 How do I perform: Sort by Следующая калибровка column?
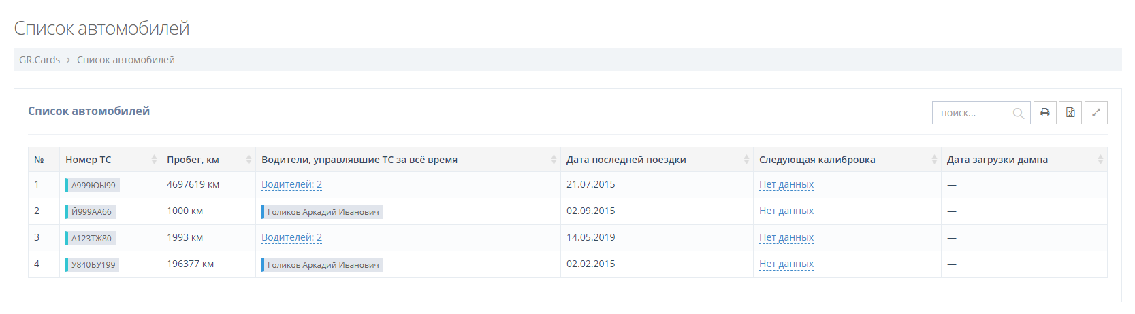[x=933, y=160]
